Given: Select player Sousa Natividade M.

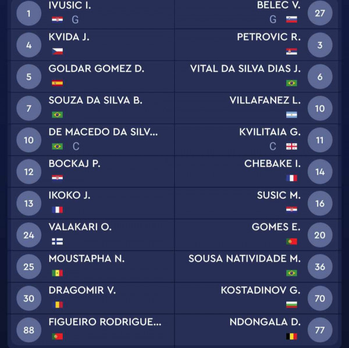Looking at the screenshot, I should tap(244, 258).
